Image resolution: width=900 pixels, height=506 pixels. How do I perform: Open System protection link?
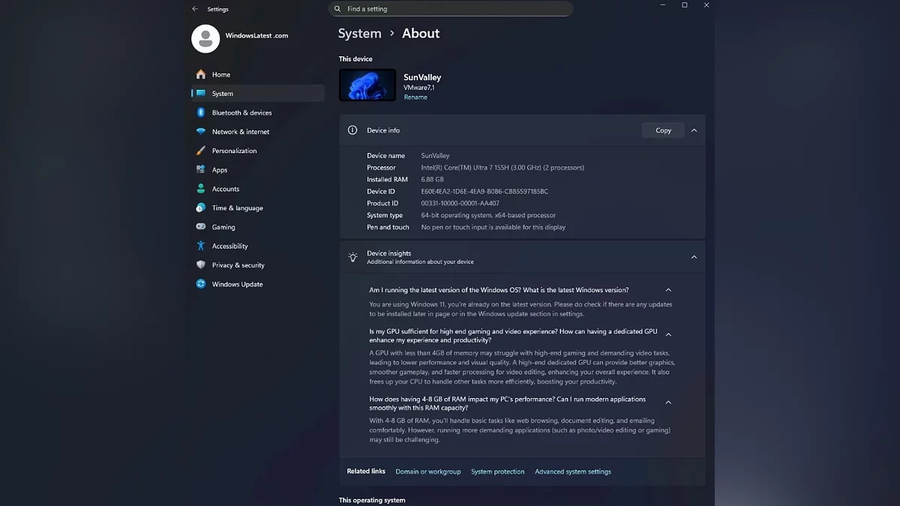[498, 472]
